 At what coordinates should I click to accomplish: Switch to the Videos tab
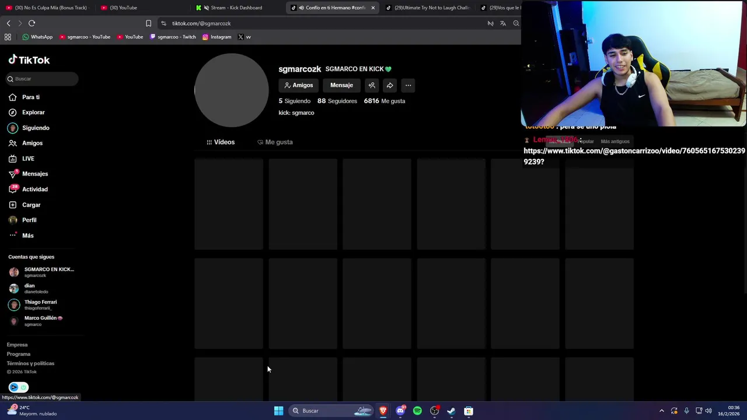(221, 142)
